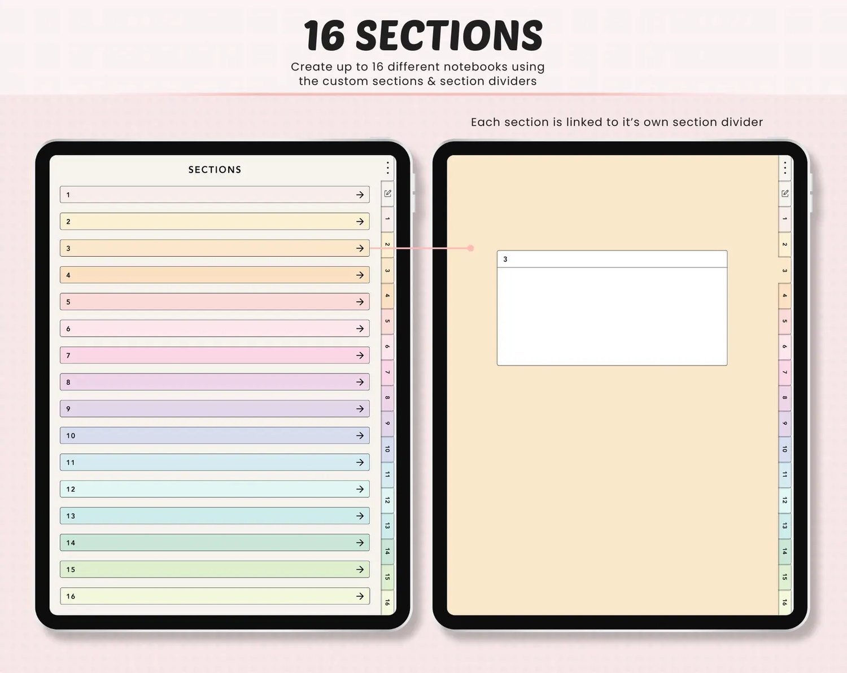Select side tab 10 on right tablet
This screenshot has height=673, width=847.
pyautogui.click(x=785, y=450)
